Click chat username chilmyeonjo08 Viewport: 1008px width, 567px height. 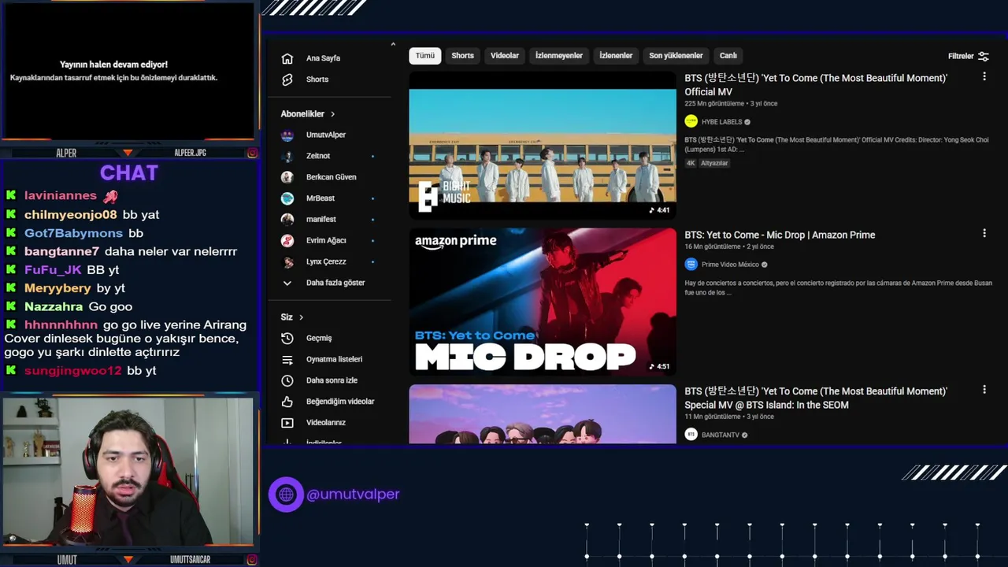click(x=70, y=214)
